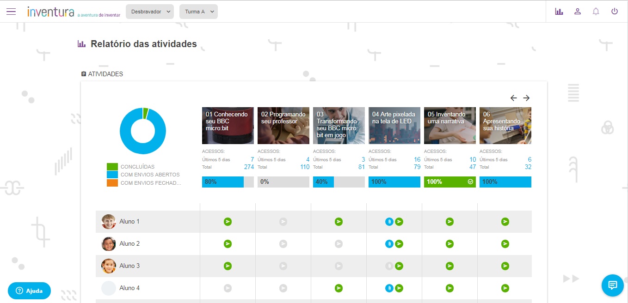Click the power logout icon
The image size is (628, 303).
[x=615, y=12]
